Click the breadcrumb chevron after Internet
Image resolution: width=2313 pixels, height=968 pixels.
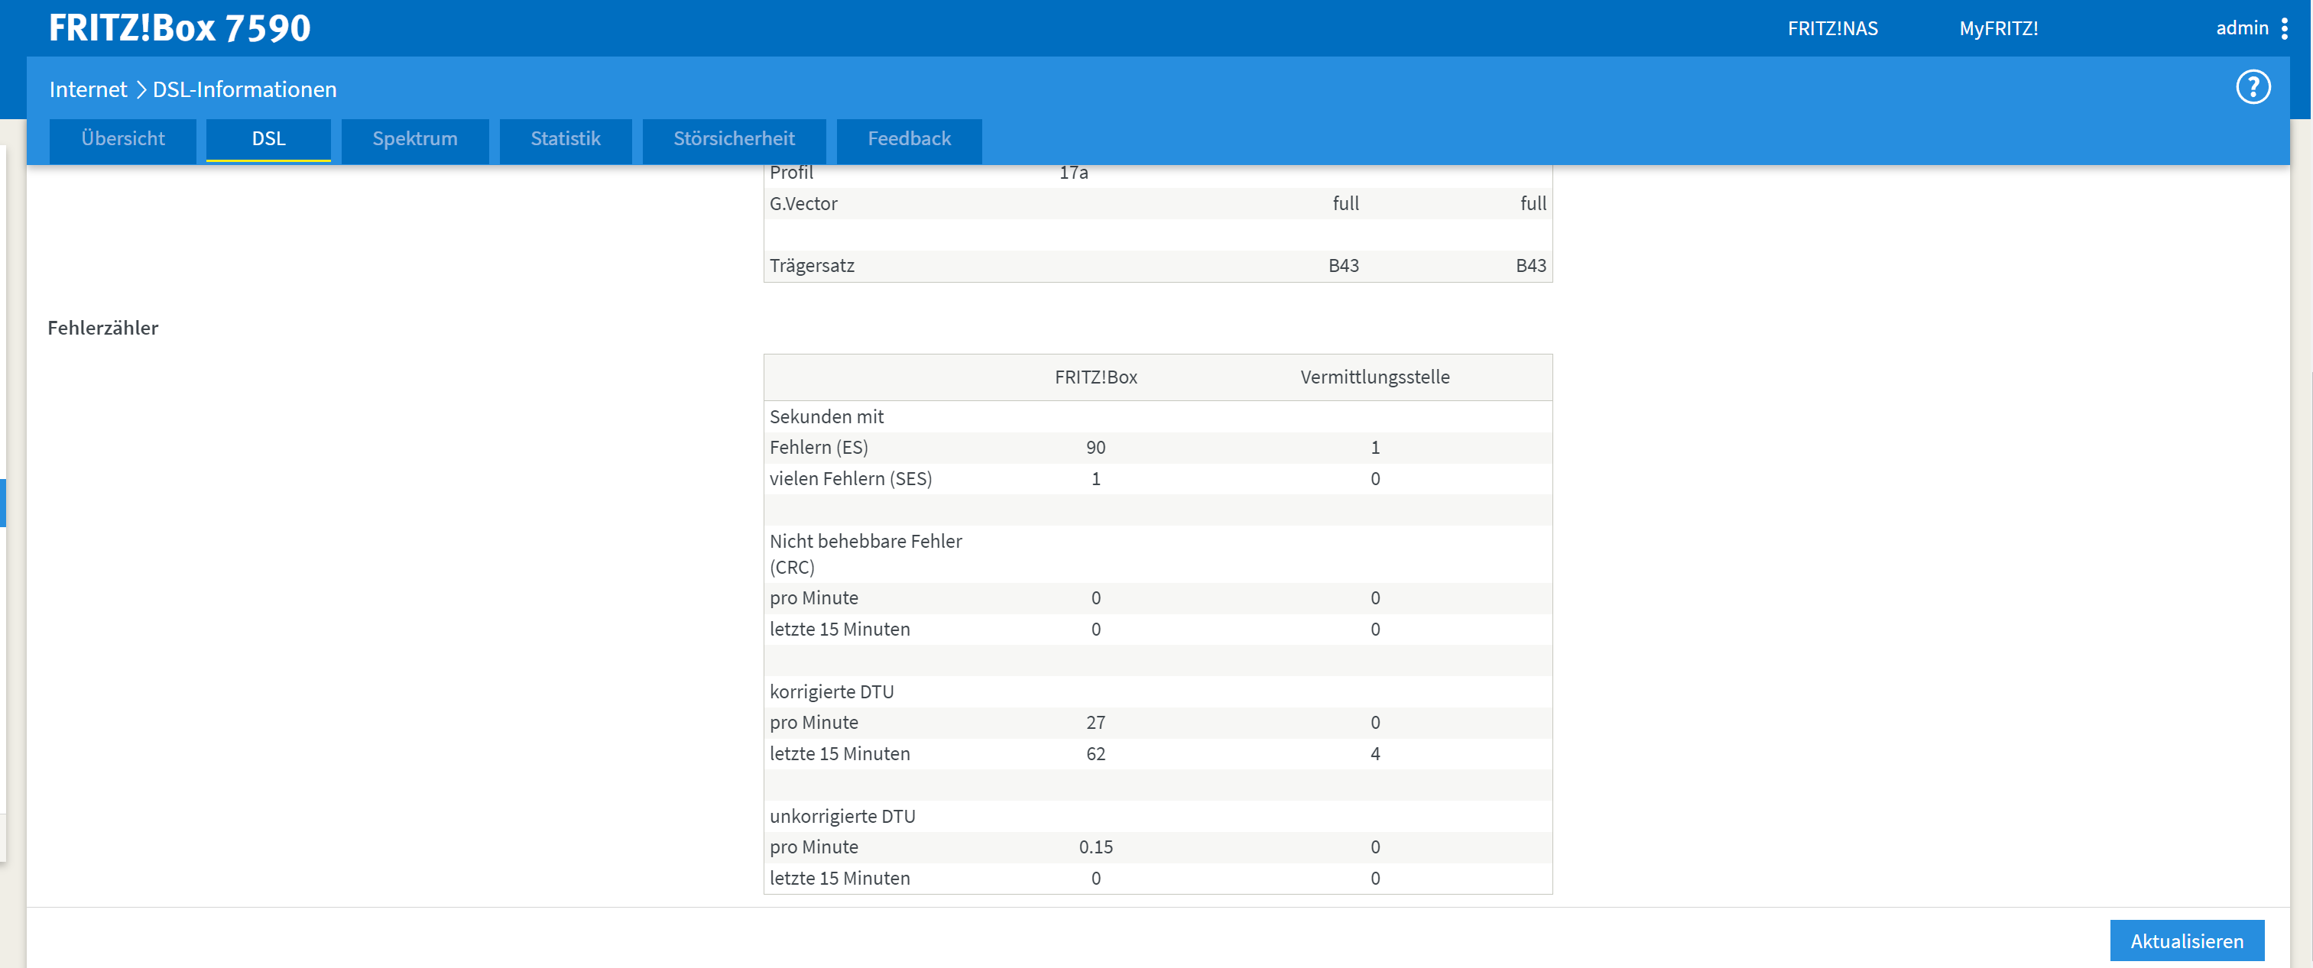tap(141, 89)
